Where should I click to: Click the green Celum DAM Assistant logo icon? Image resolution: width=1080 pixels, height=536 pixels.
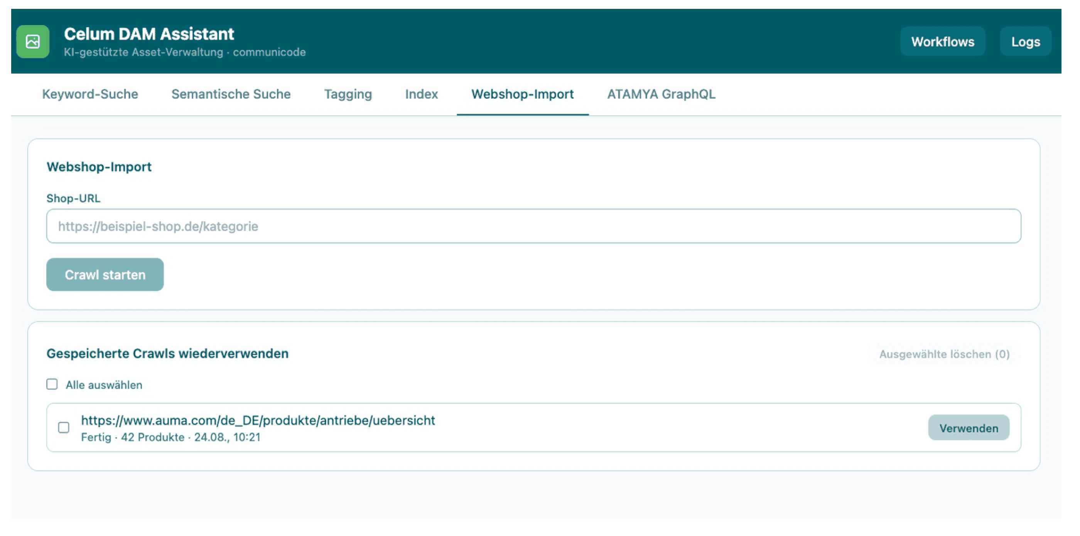point(33,42)
